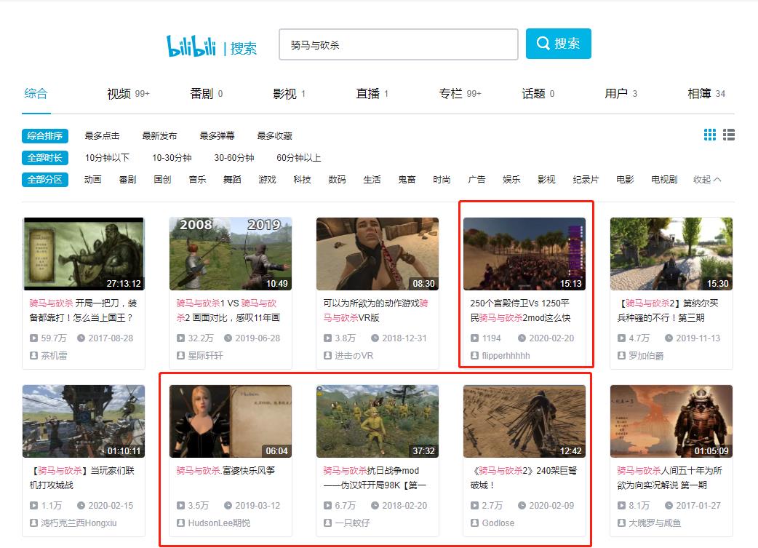Viewport: 758px width, 548px height.
Task: Open the 15:13 video thumbnail
Action: (524, 254)
